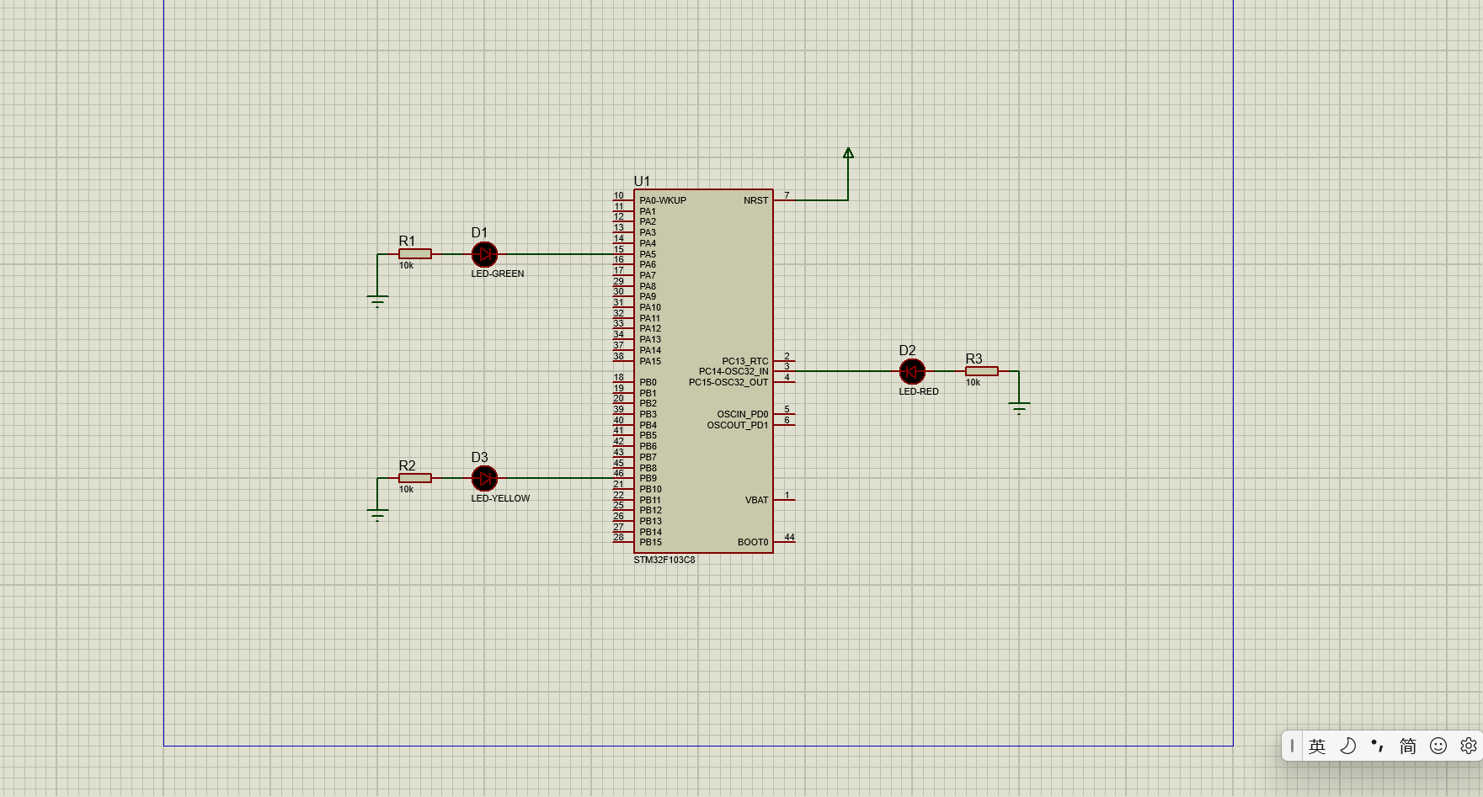
Task: Click the LED-YELLOW value label
Action: 500,498
